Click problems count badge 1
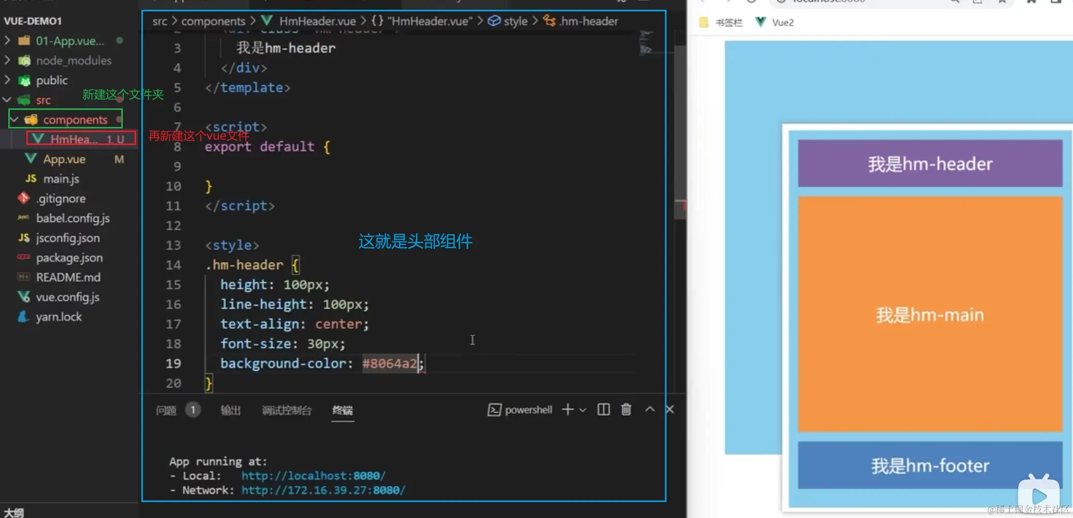 [192, 410]
